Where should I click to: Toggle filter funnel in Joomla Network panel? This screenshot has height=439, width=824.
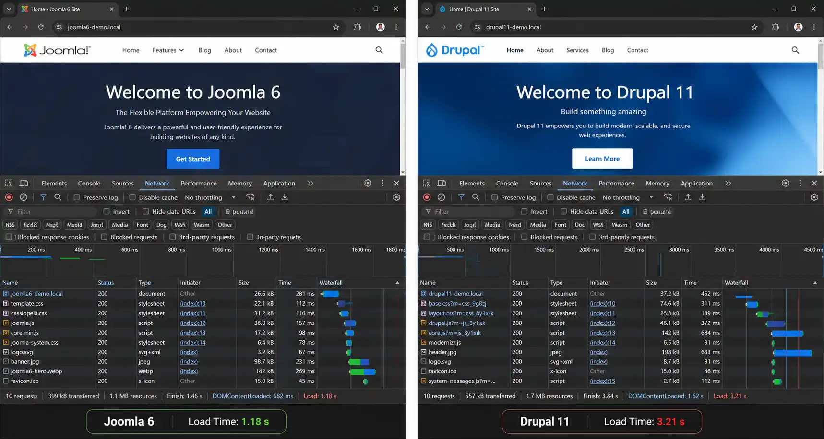43,197
